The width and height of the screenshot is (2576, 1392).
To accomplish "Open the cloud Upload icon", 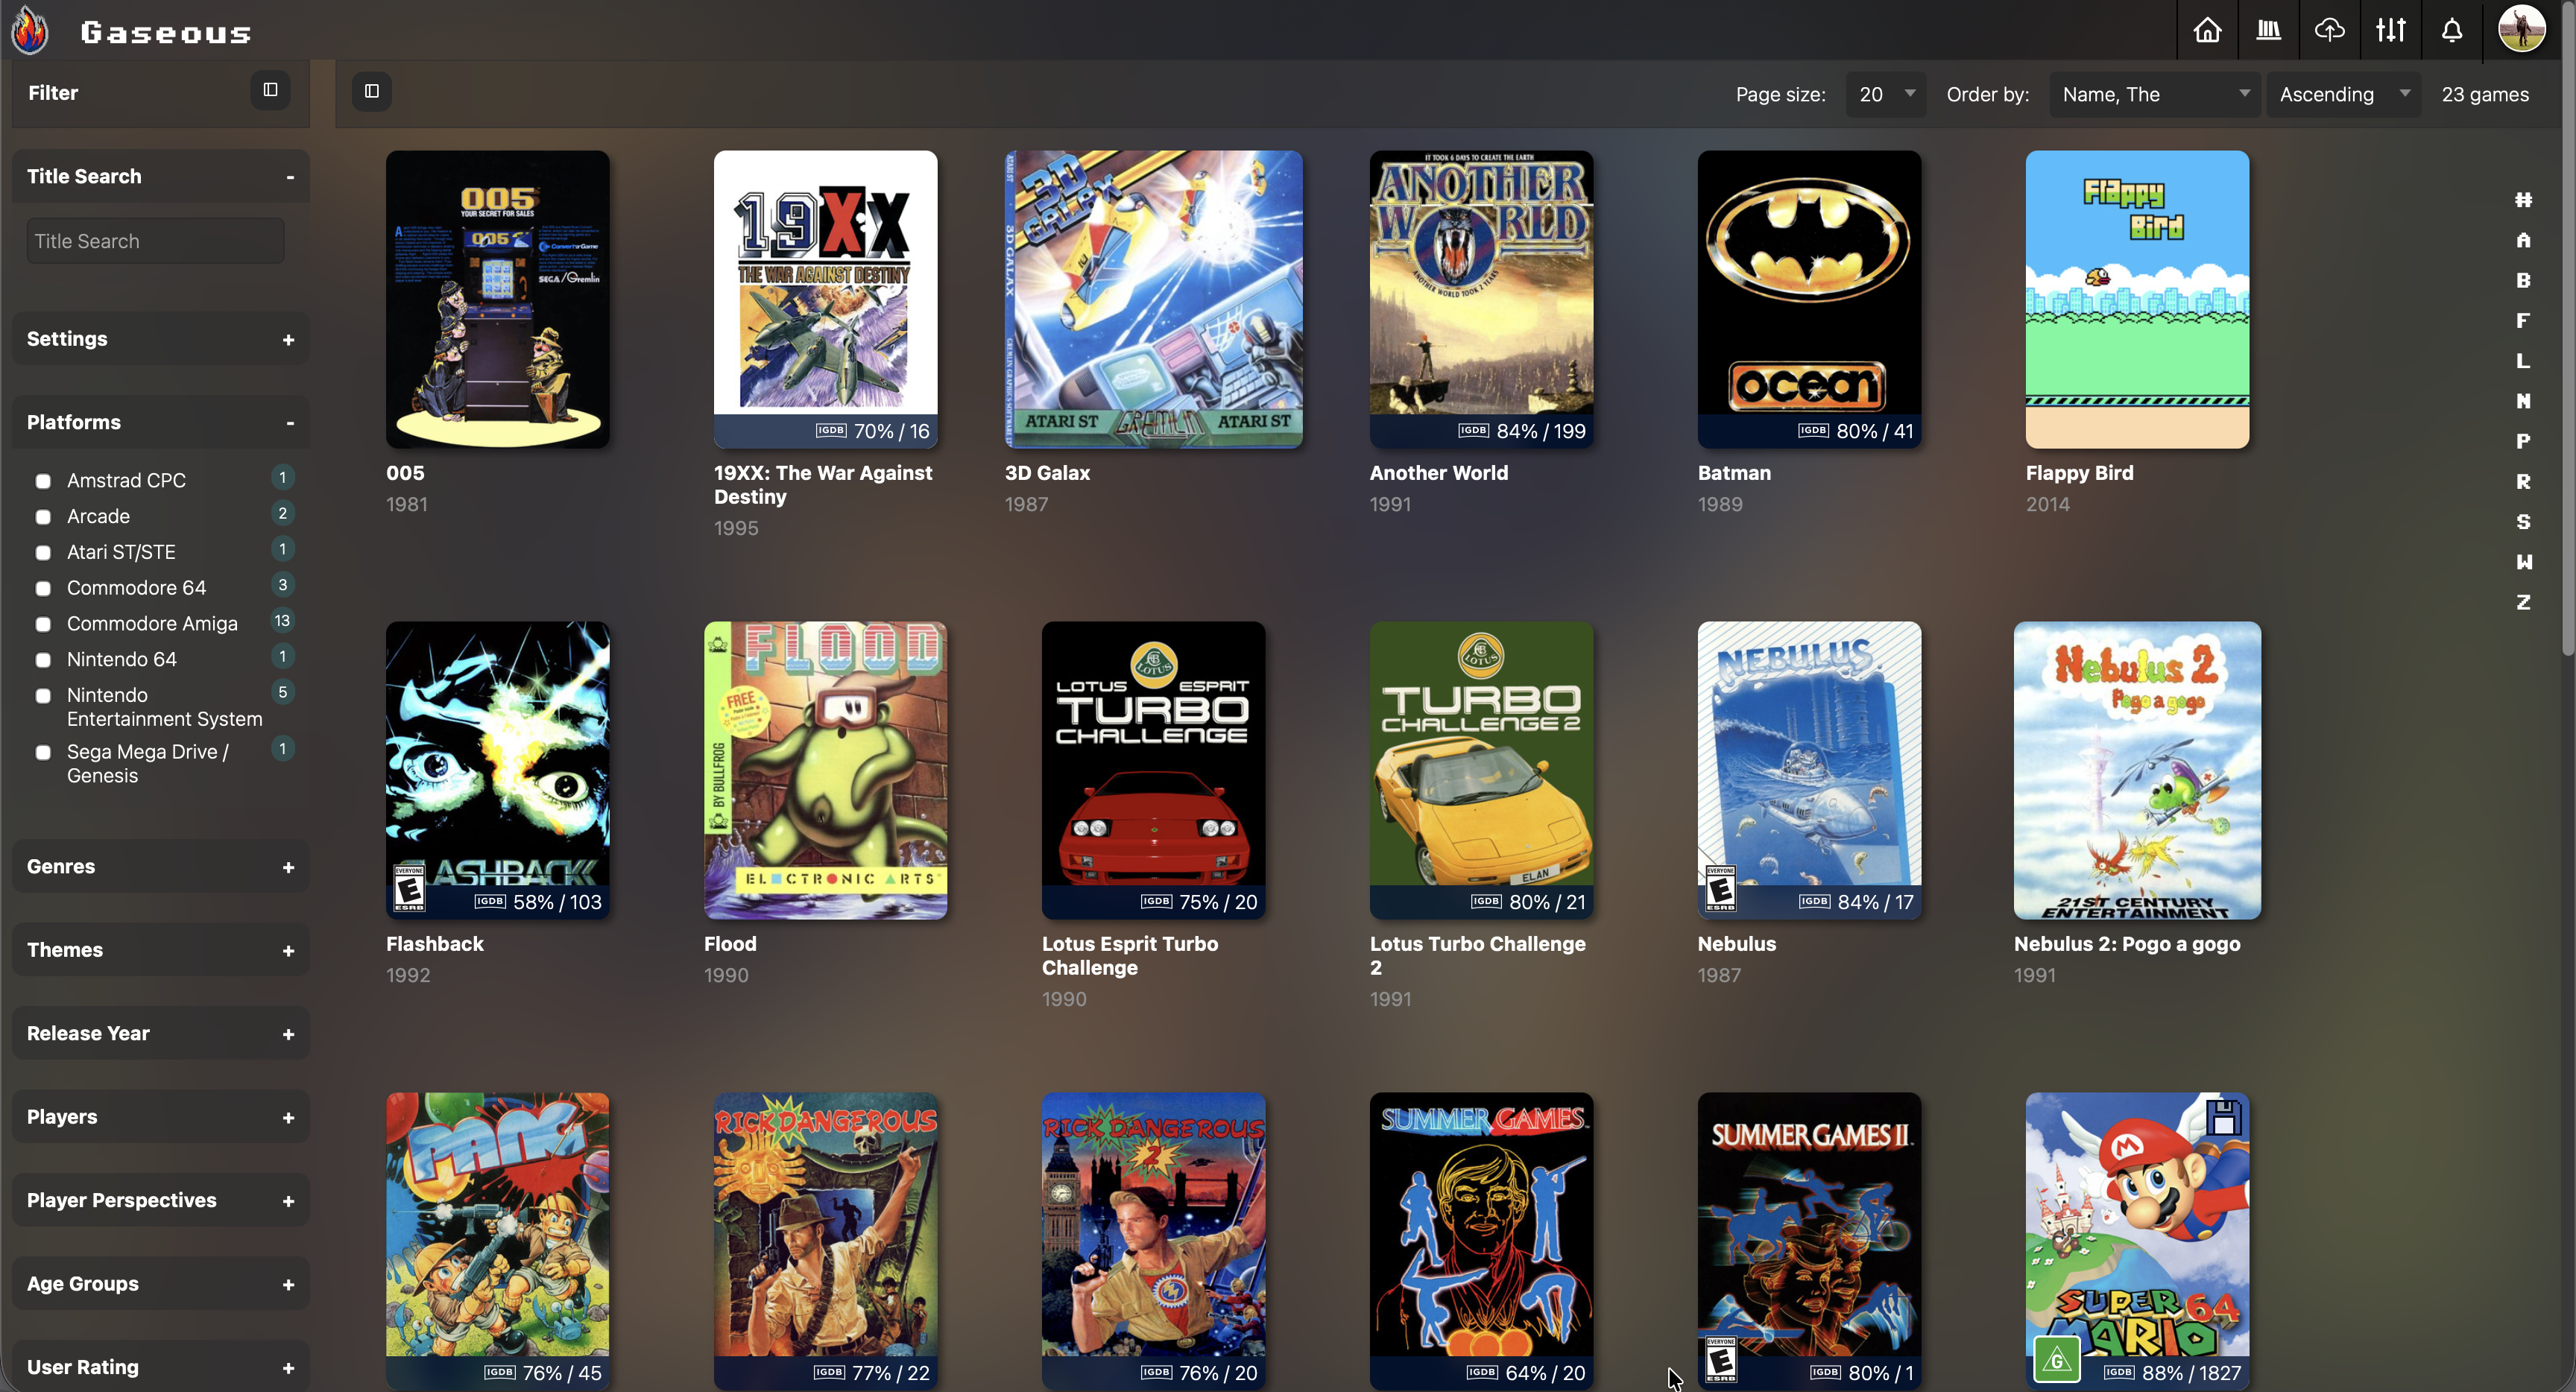I will [x=2329, y=30].
